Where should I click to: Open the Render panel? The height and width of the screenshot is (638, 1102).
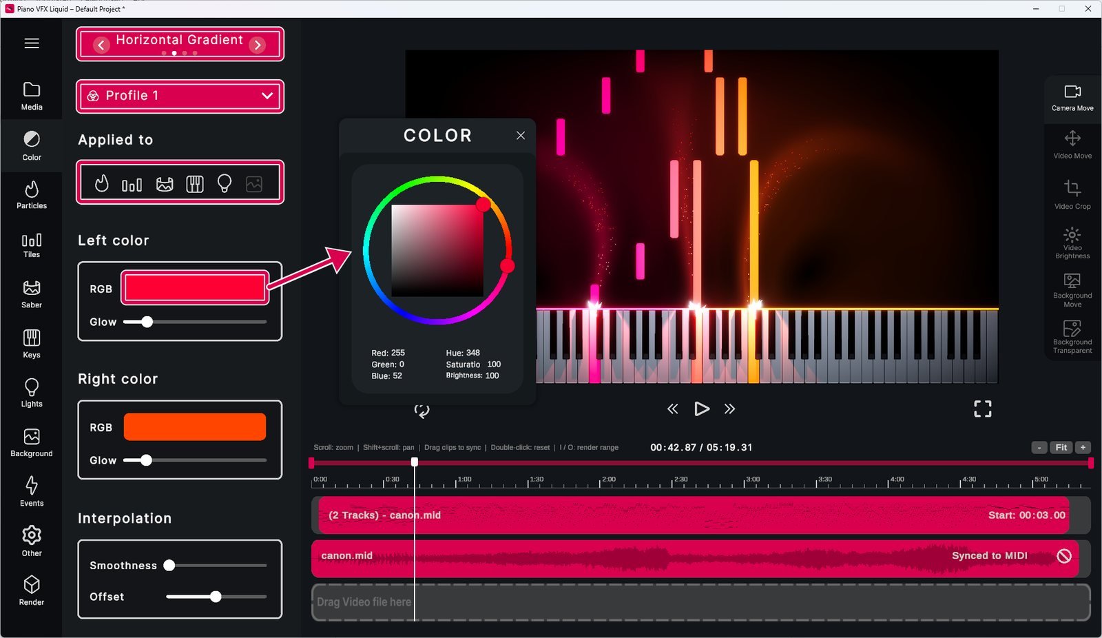click(x=32, y=591)
